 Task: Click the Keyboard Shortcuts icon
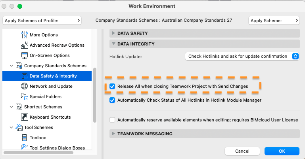(x=24, y=117)
